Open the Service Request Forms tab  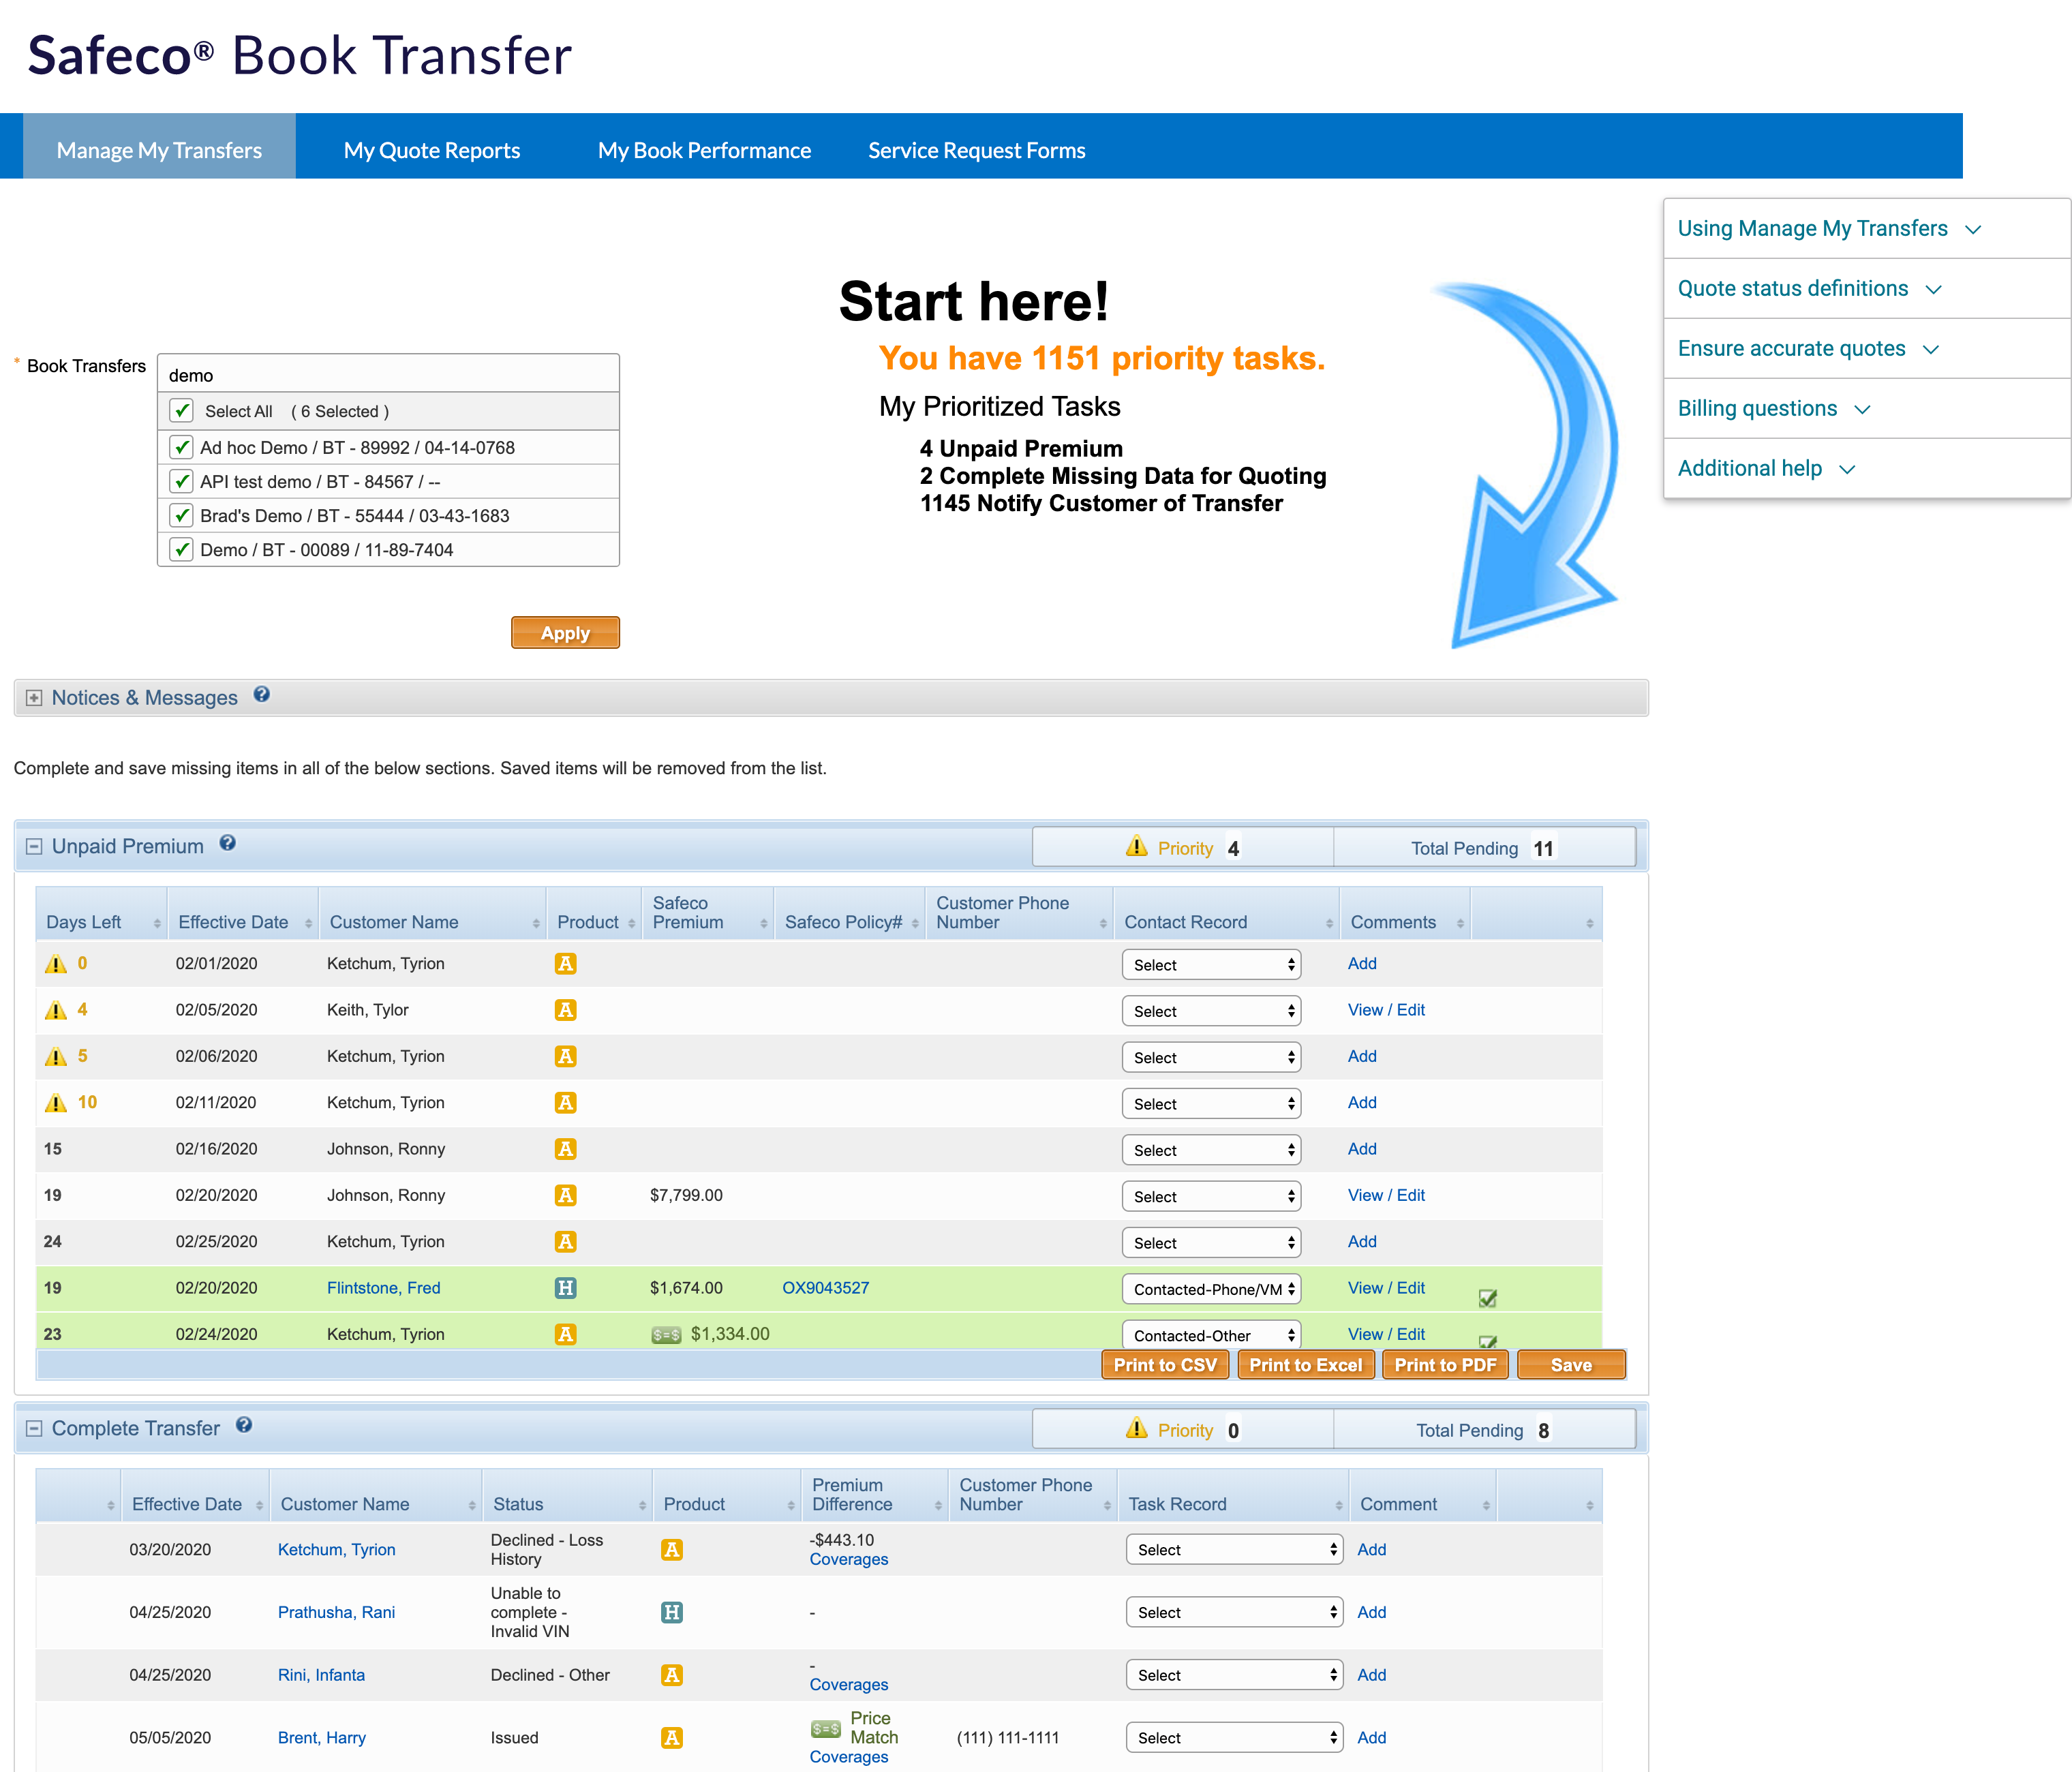click(976, 150)
